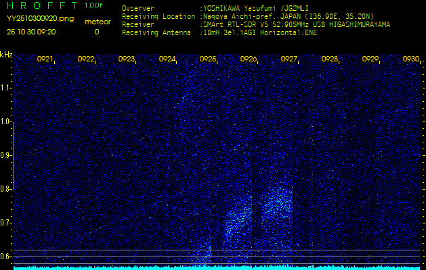Click the cyan noise level strip at bottom

point(217,268)
